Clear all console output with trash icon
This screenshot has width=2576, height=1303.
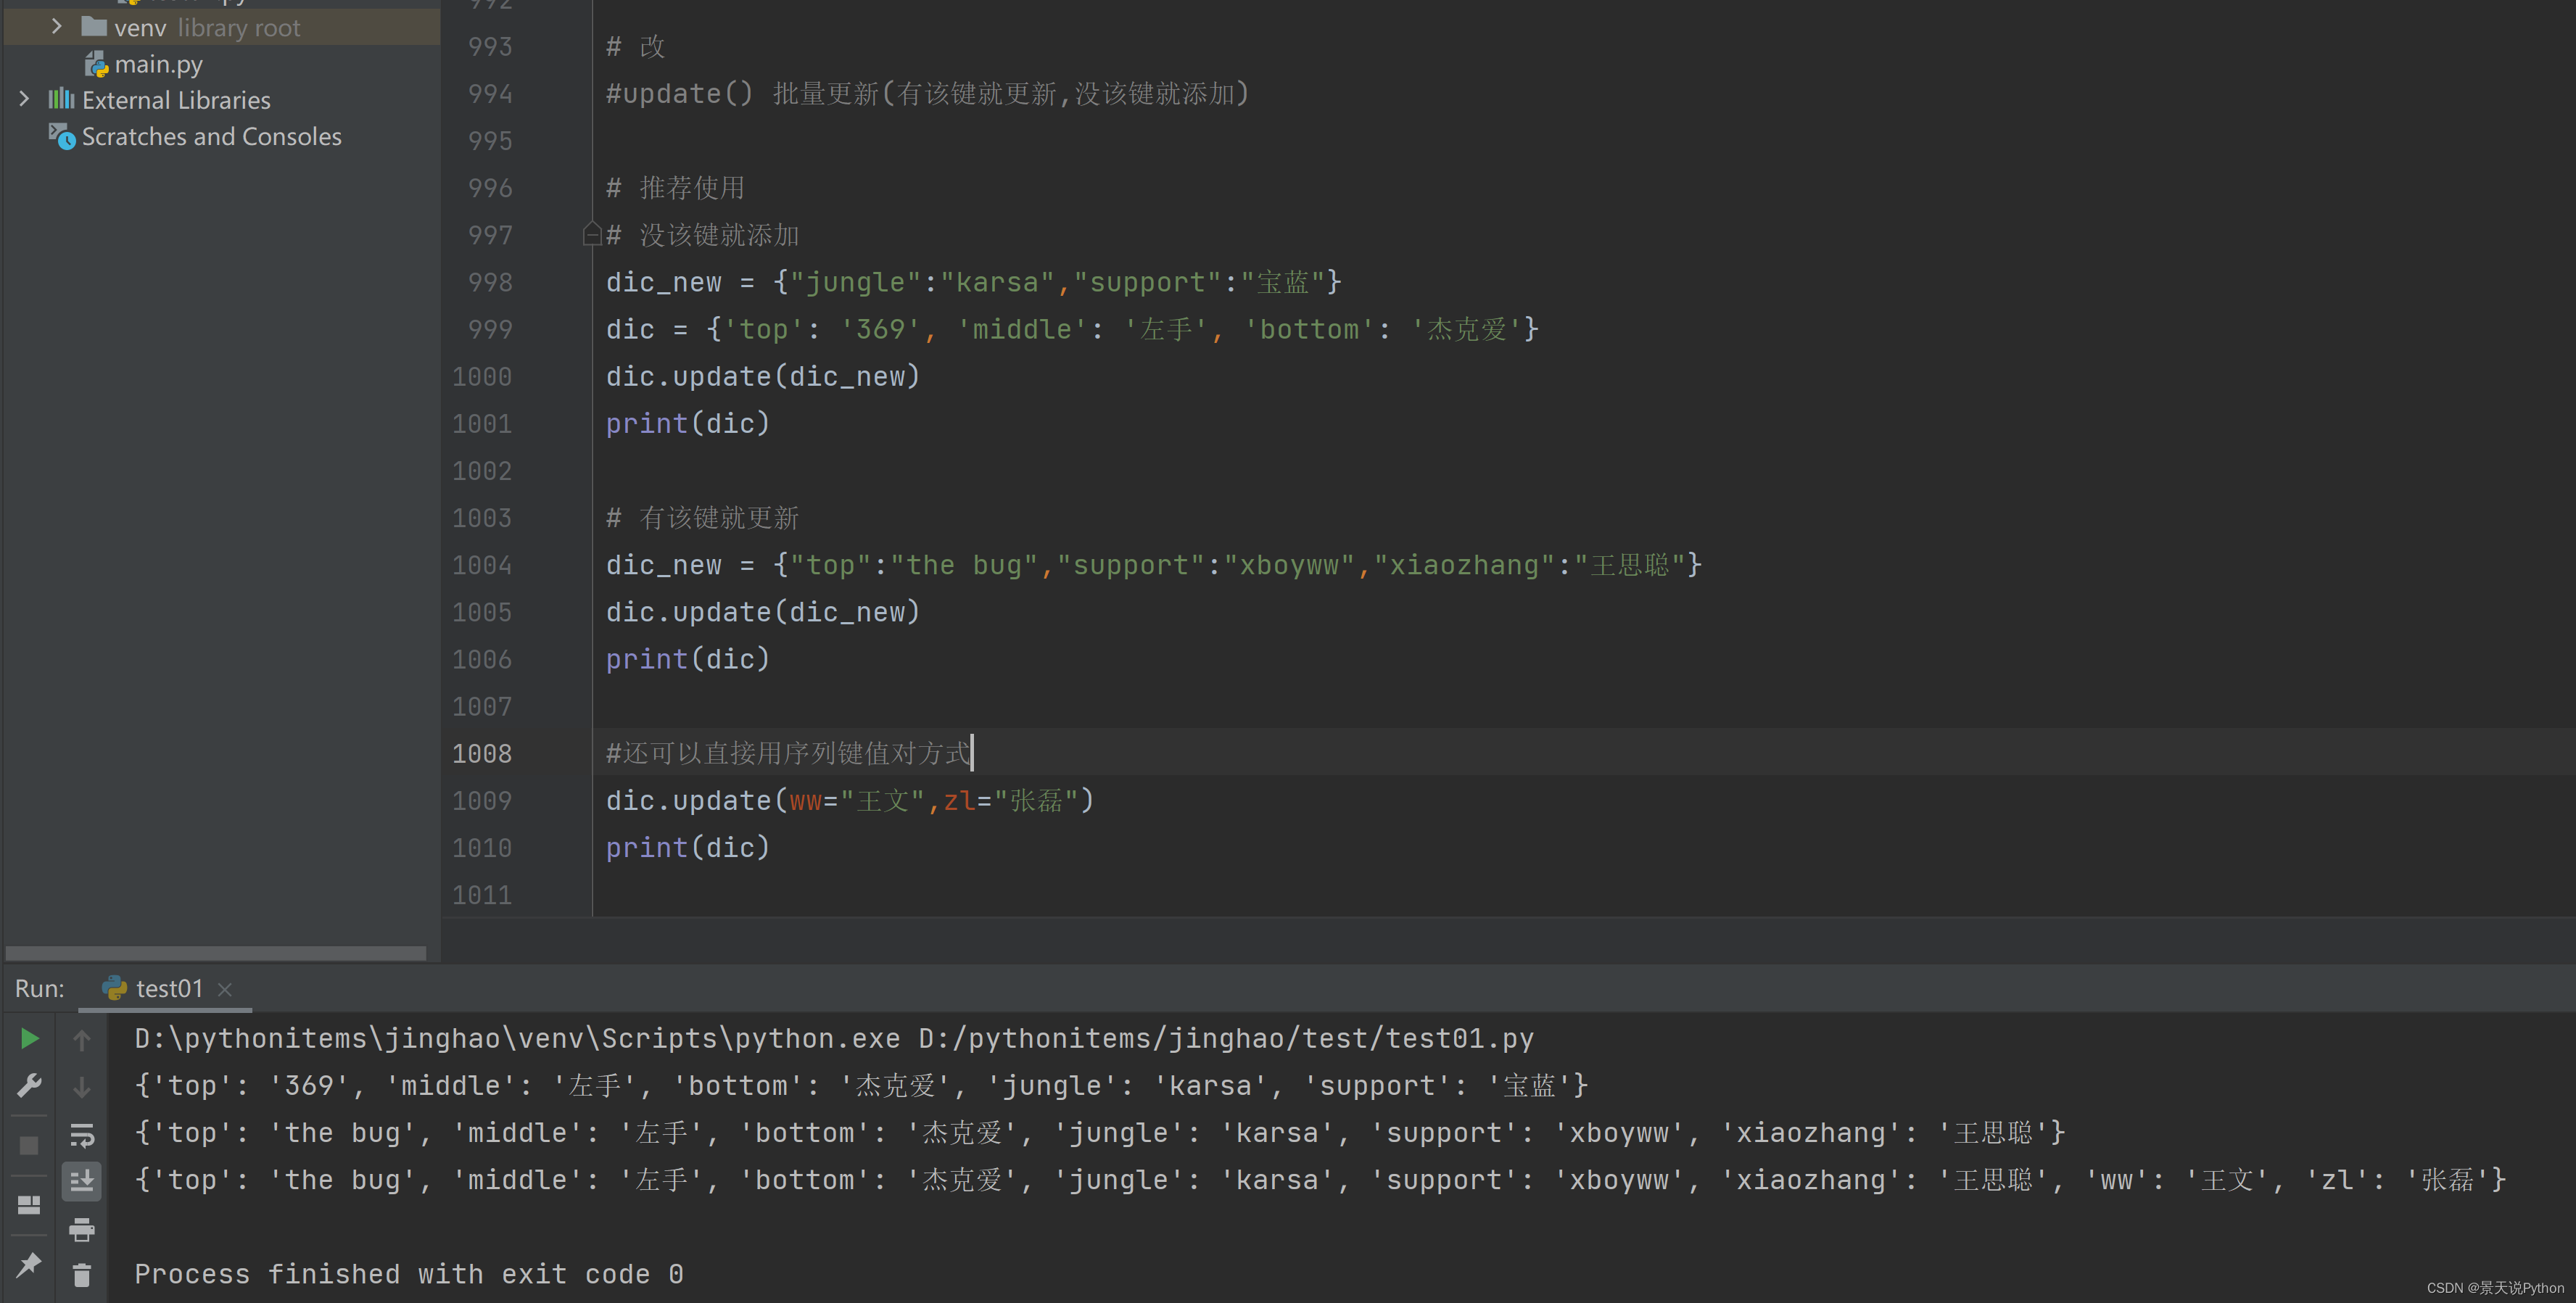click(82, 1275)
